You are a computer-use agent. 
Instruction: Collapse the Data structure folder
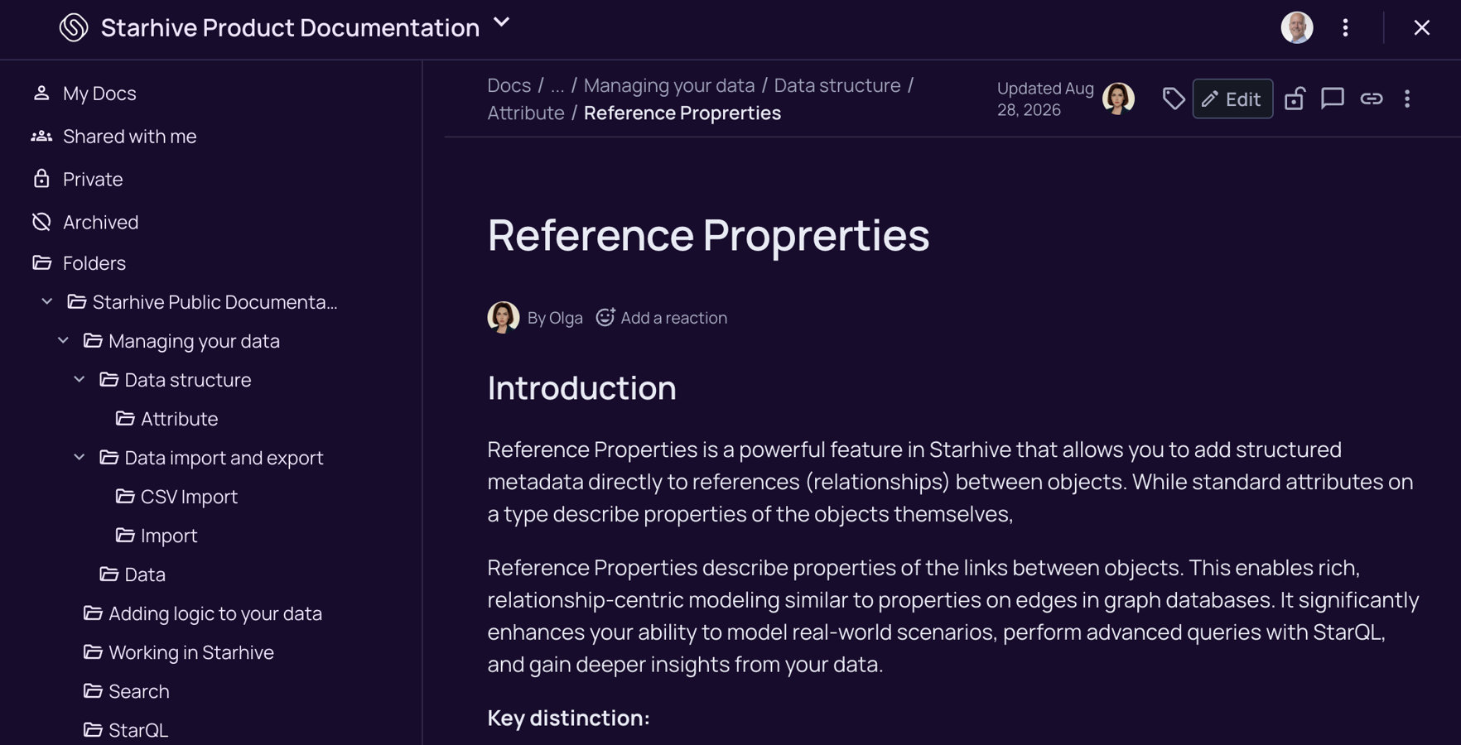80,380
